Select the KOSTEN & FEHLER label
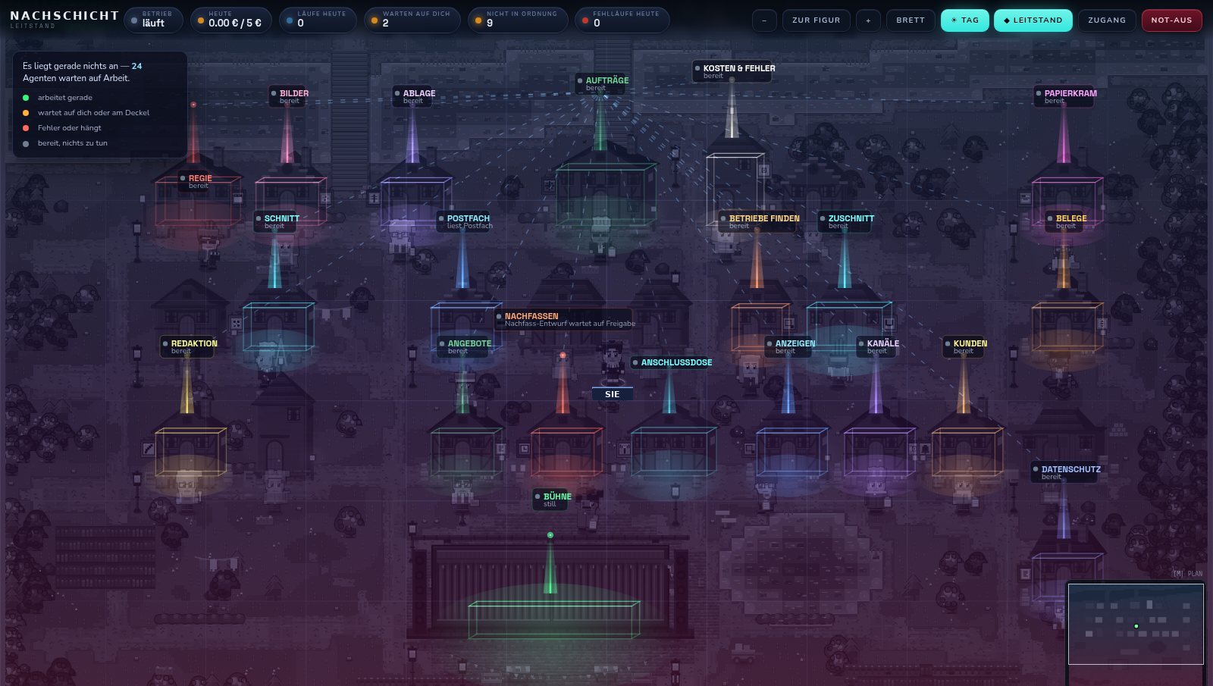Screen dimensions: 1213x686 (x=734, y=71)
